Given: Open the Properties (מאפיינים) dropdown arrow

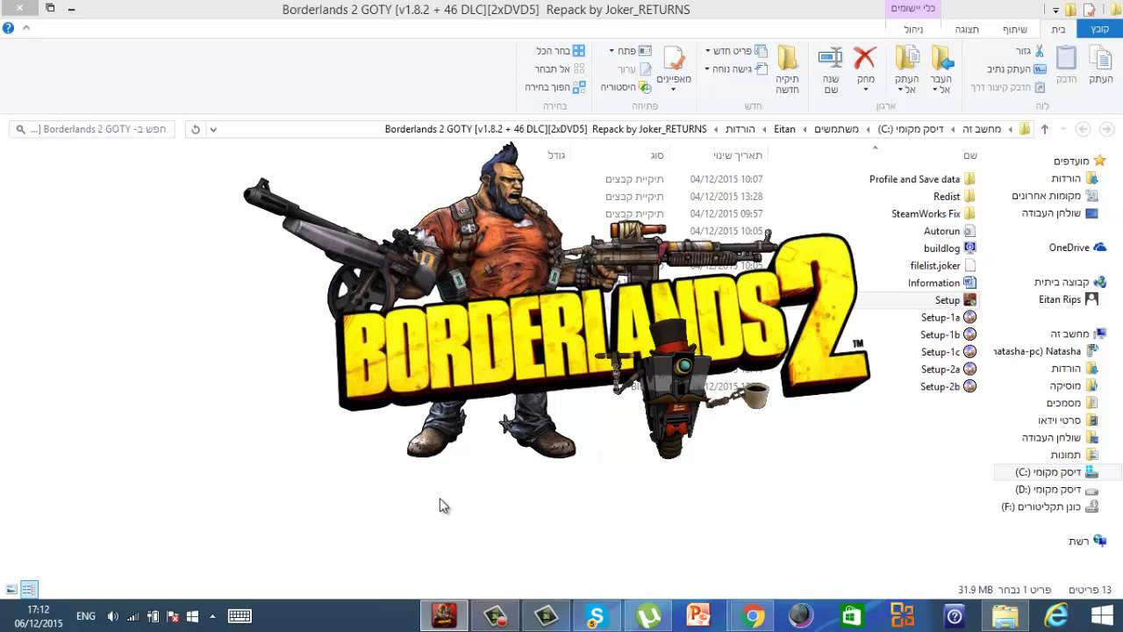Looking at the screenshot, I should [674, 89].
